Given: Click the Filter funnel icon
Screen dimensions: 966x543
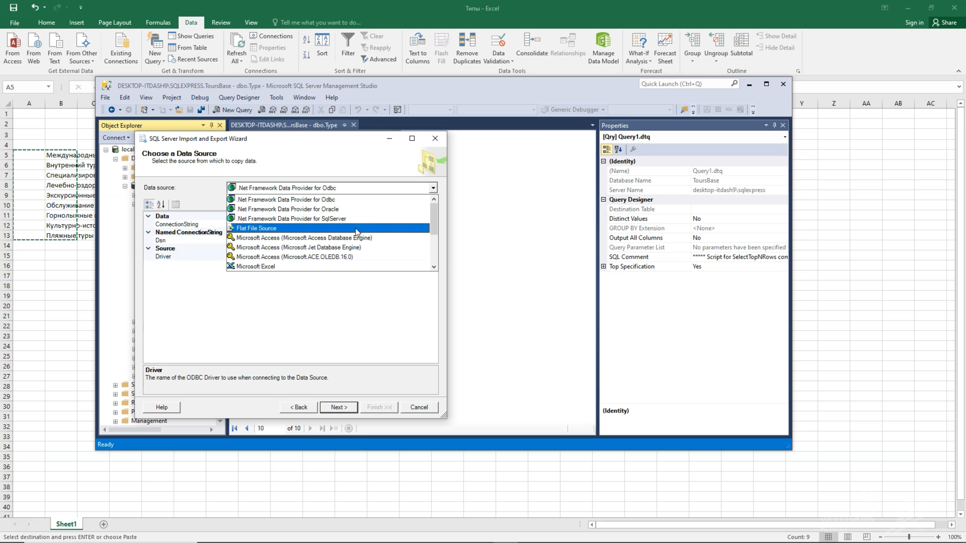Looking at the screenshot, I should point(348,45).
